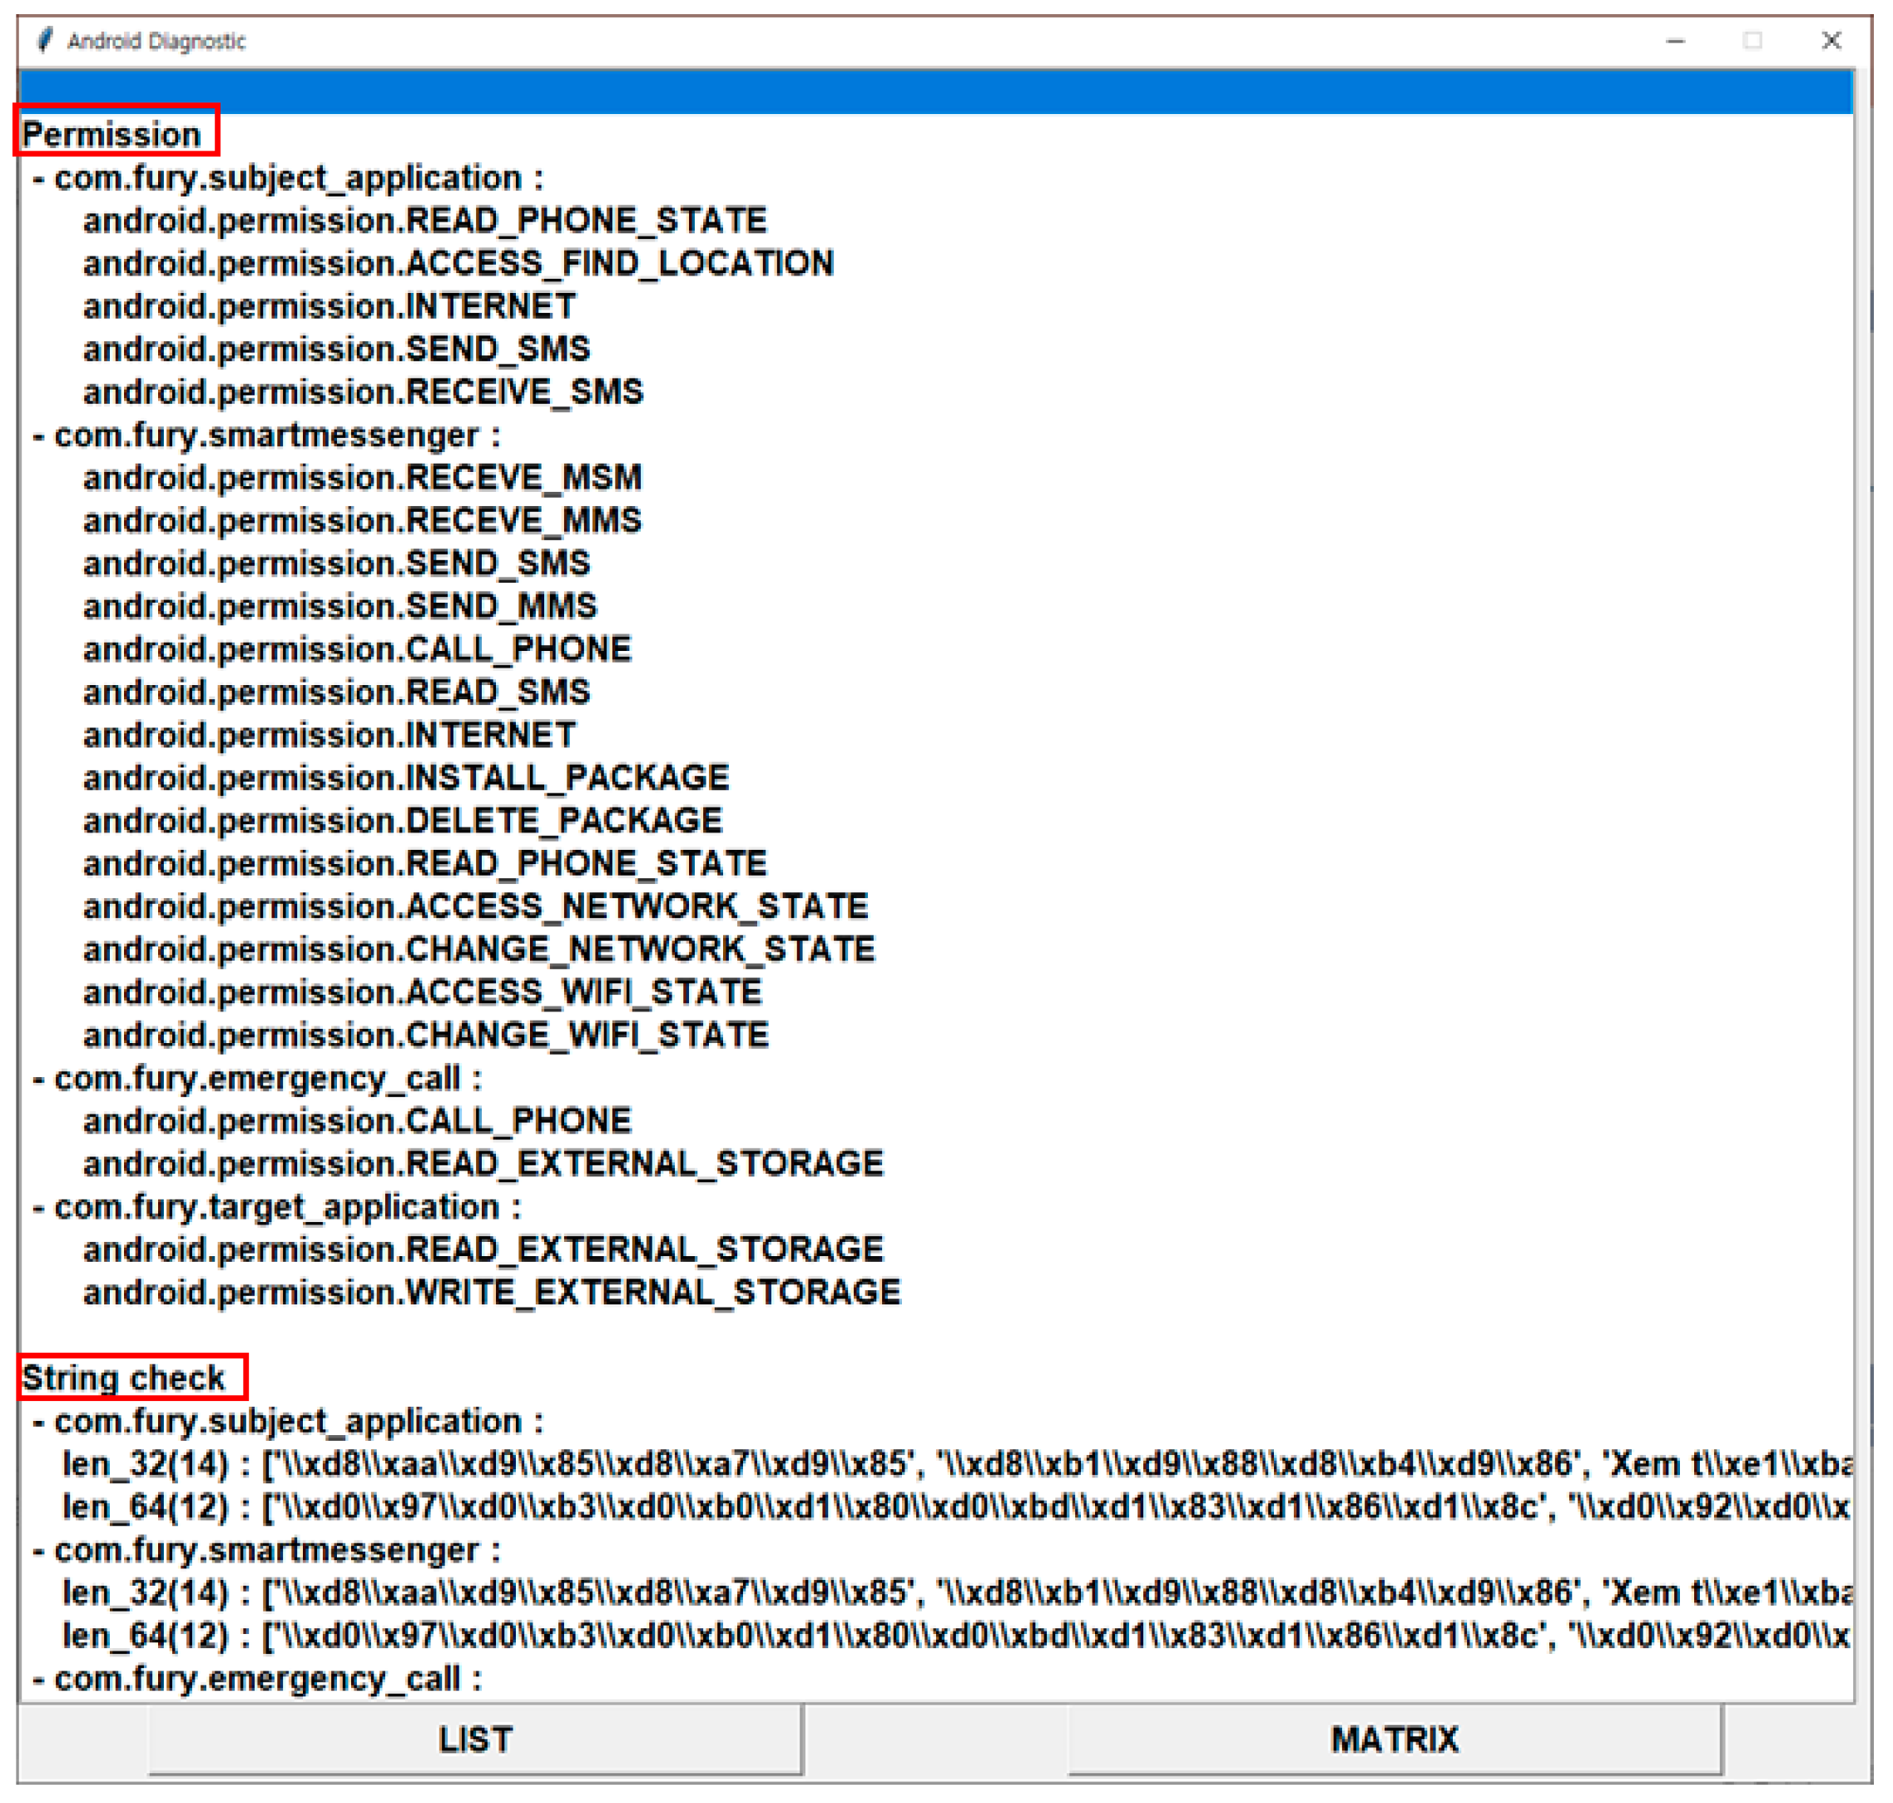Click the LIST button

(474, 1740)
